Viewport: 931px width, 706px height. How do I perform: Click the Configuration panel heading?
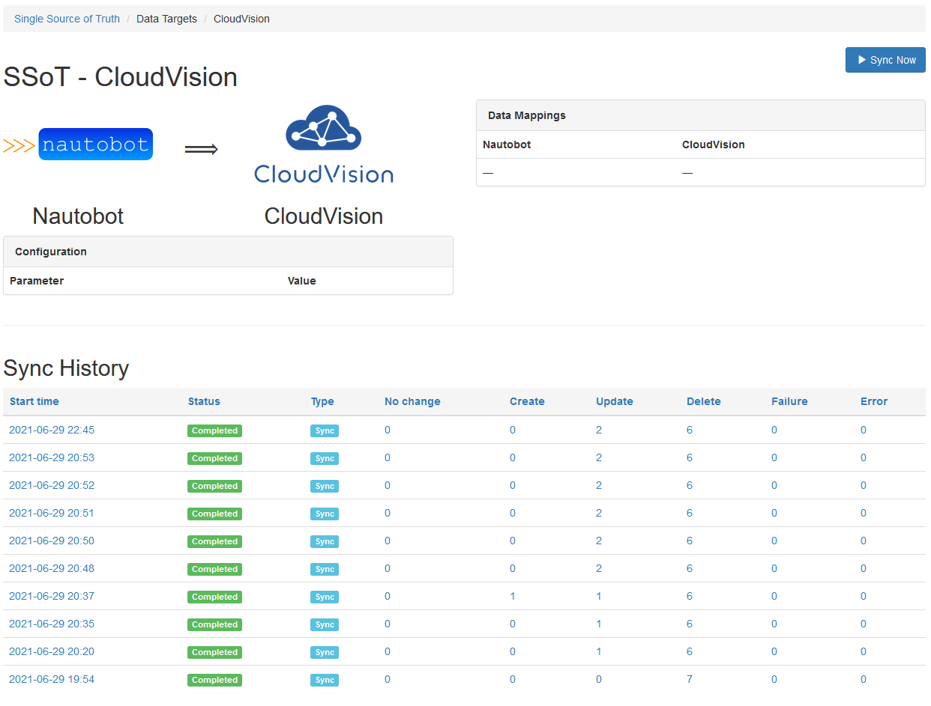click(x=228, y=252)
